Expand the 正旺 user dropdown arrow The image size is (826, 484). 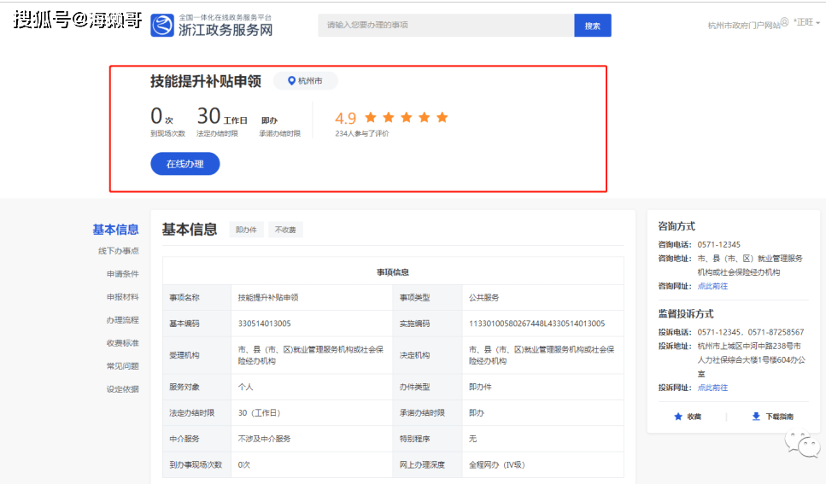817,23
